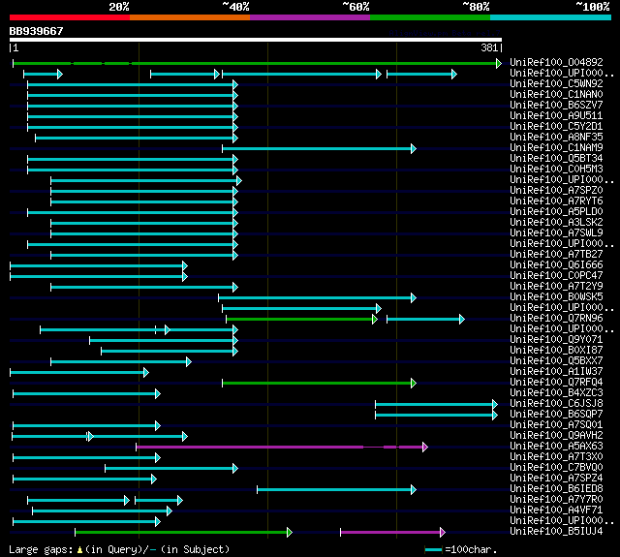Select the UniRef100_A7Y7R0 label
This screenshot has width=620, height=557.
point(556,500)
